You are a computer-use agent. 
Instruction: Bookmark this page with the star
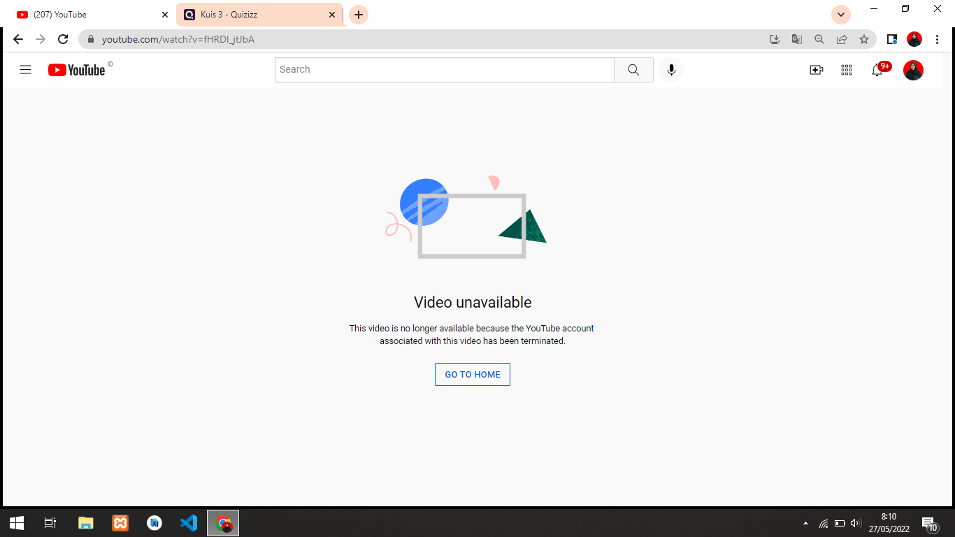864,39
